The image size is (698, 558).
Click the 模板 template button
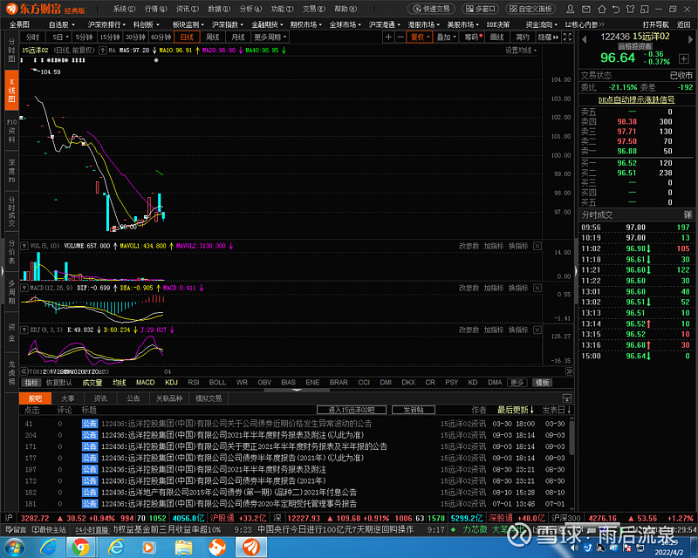542,382
